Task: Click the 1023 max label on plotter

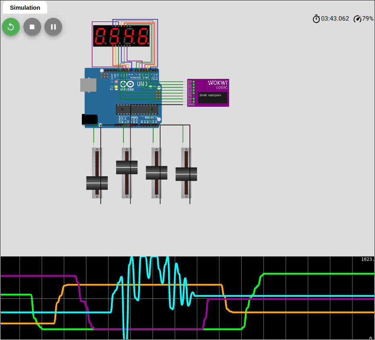Action: point(367,260)
